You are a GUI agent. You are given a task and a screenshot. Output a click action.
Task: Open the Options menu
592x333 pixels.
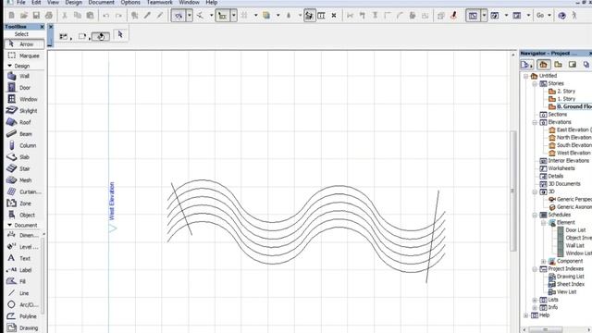(x=130, y=2)
